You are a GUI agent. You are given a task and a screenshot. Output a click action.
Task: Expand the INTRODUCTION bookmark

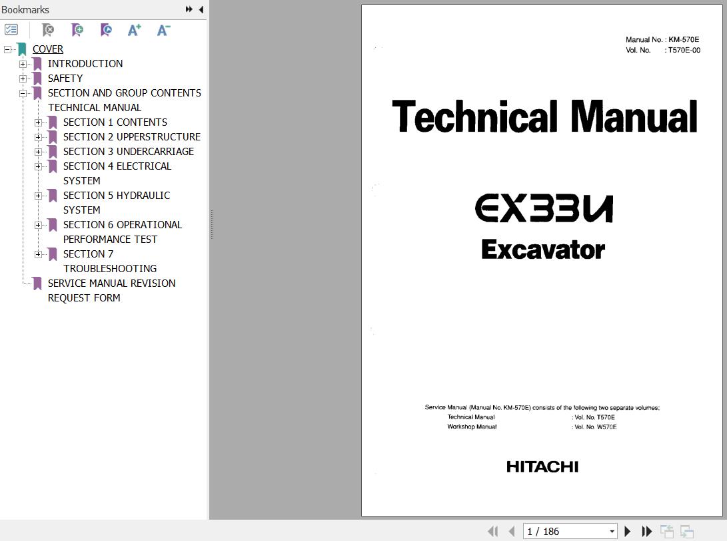coord(23,64)
